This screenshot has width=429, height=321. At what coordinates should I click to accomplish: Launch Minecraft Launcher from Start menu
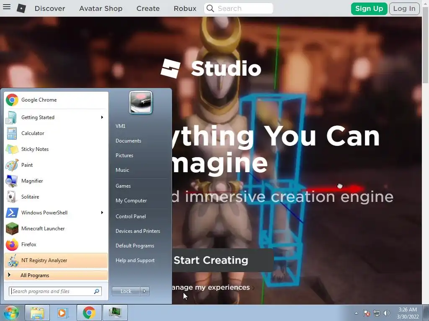click(x=56, y=229)
